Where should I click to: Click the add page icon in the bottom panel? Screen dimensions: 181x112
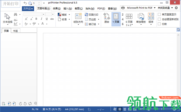[x=4, y=104]
